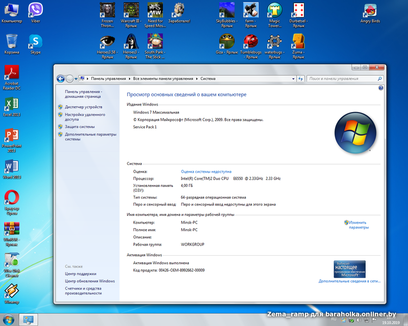The image size is (408, 326).
Task: Open the WinRAR shortcut on desktop
Action: pos(12,233)
